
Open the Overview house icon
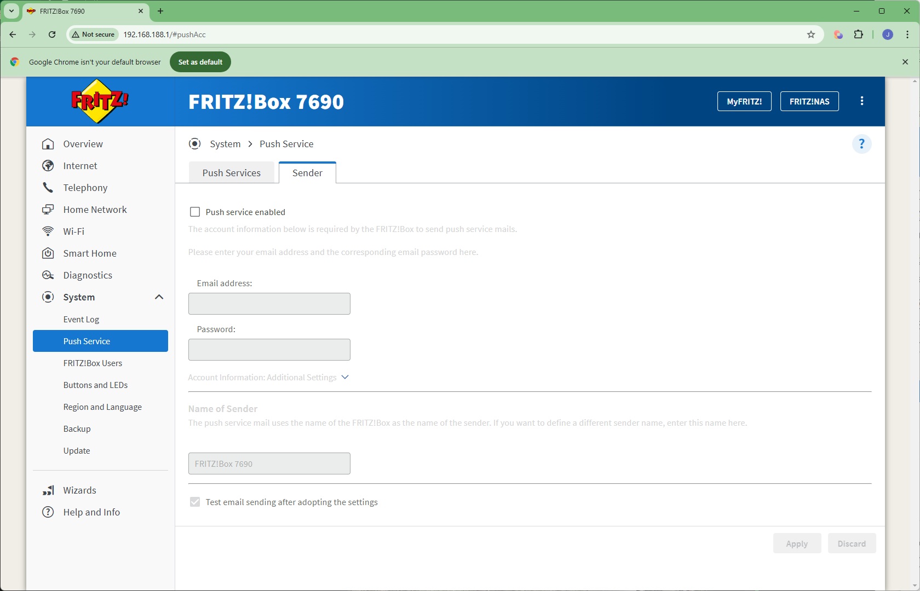coord(48,144)
